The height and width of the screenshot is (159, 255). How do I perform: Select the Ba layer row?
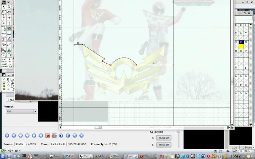tap(8, 86)
